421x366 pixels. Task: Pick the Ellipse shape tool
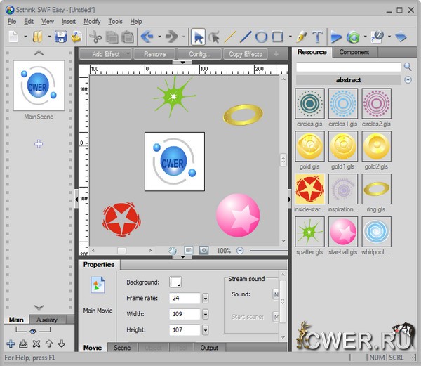pyautogui.click(x=261, y=37)
